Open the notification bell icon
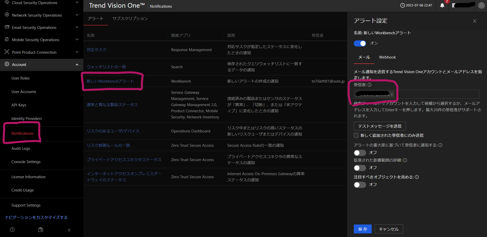Screen dimensions: 487x237 pos(442,5)
